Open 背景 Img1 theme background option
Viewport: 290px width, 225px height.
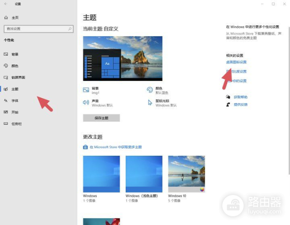coord(91,90)
